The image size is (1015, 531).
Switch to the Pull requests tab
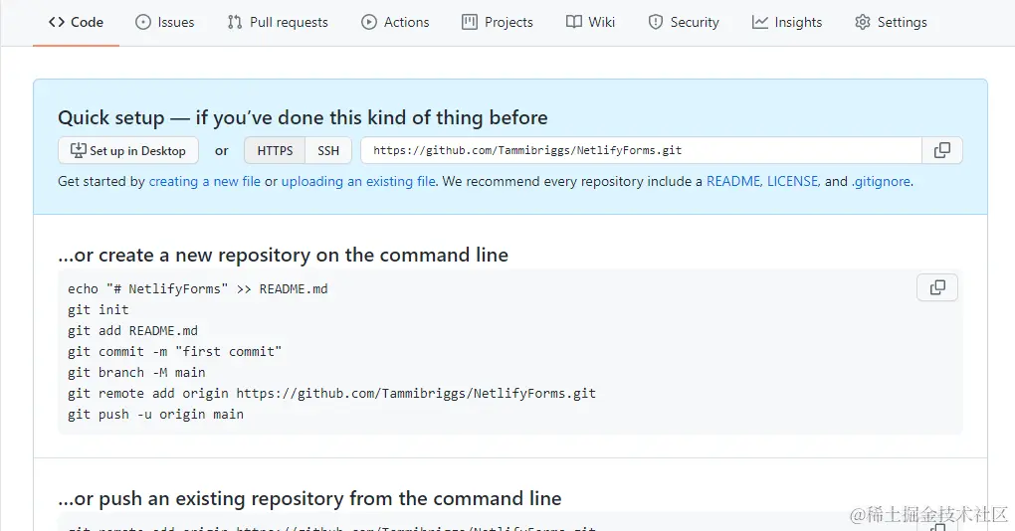[x=278, y=22]
